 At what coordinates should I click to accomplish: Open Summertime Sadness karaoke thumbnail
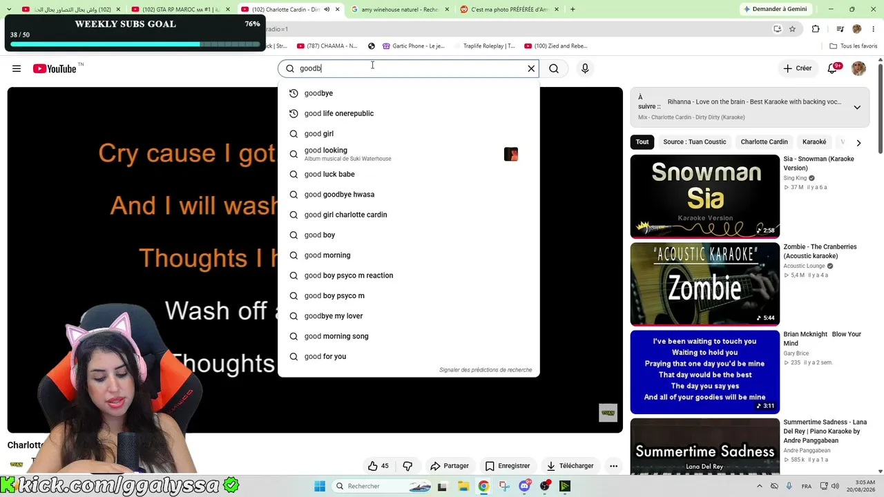point(704,447)
